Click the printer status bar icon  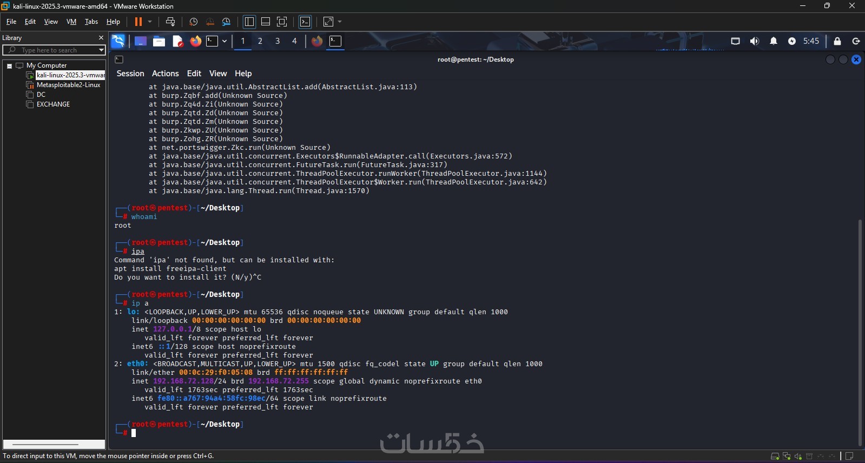click(809, 457)
